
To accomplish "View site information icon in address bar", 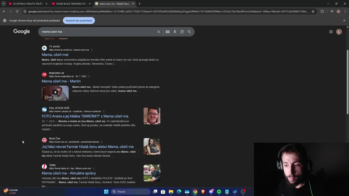I will 25,11.
